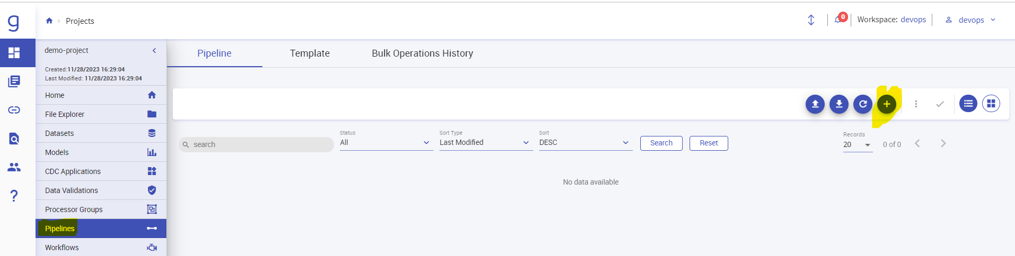Open the Sort Type dropdown
This screenshot has width=1015, height=256.
[486, 143]
